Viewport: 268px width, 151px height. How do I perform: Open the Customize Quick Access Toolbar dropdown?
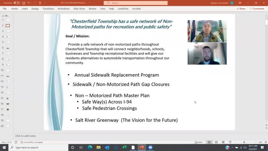tap(45, 3)
